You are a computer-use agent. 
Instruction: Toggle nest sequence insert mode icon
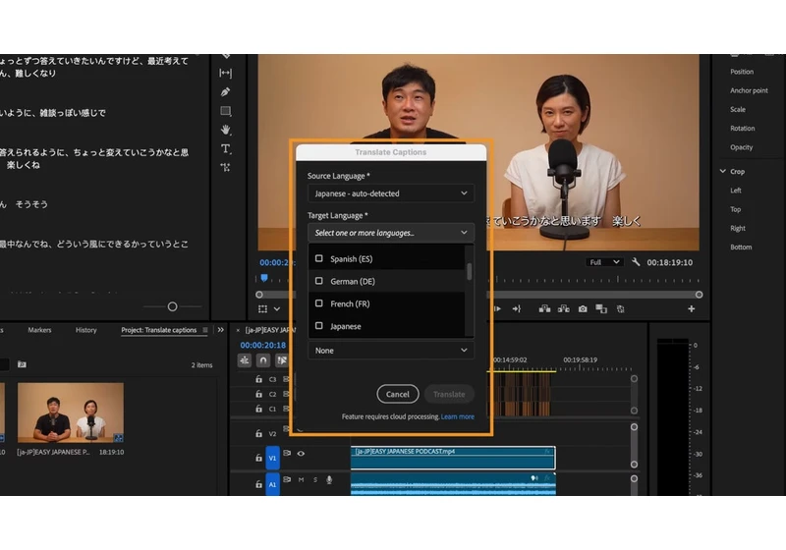(245, 360)
